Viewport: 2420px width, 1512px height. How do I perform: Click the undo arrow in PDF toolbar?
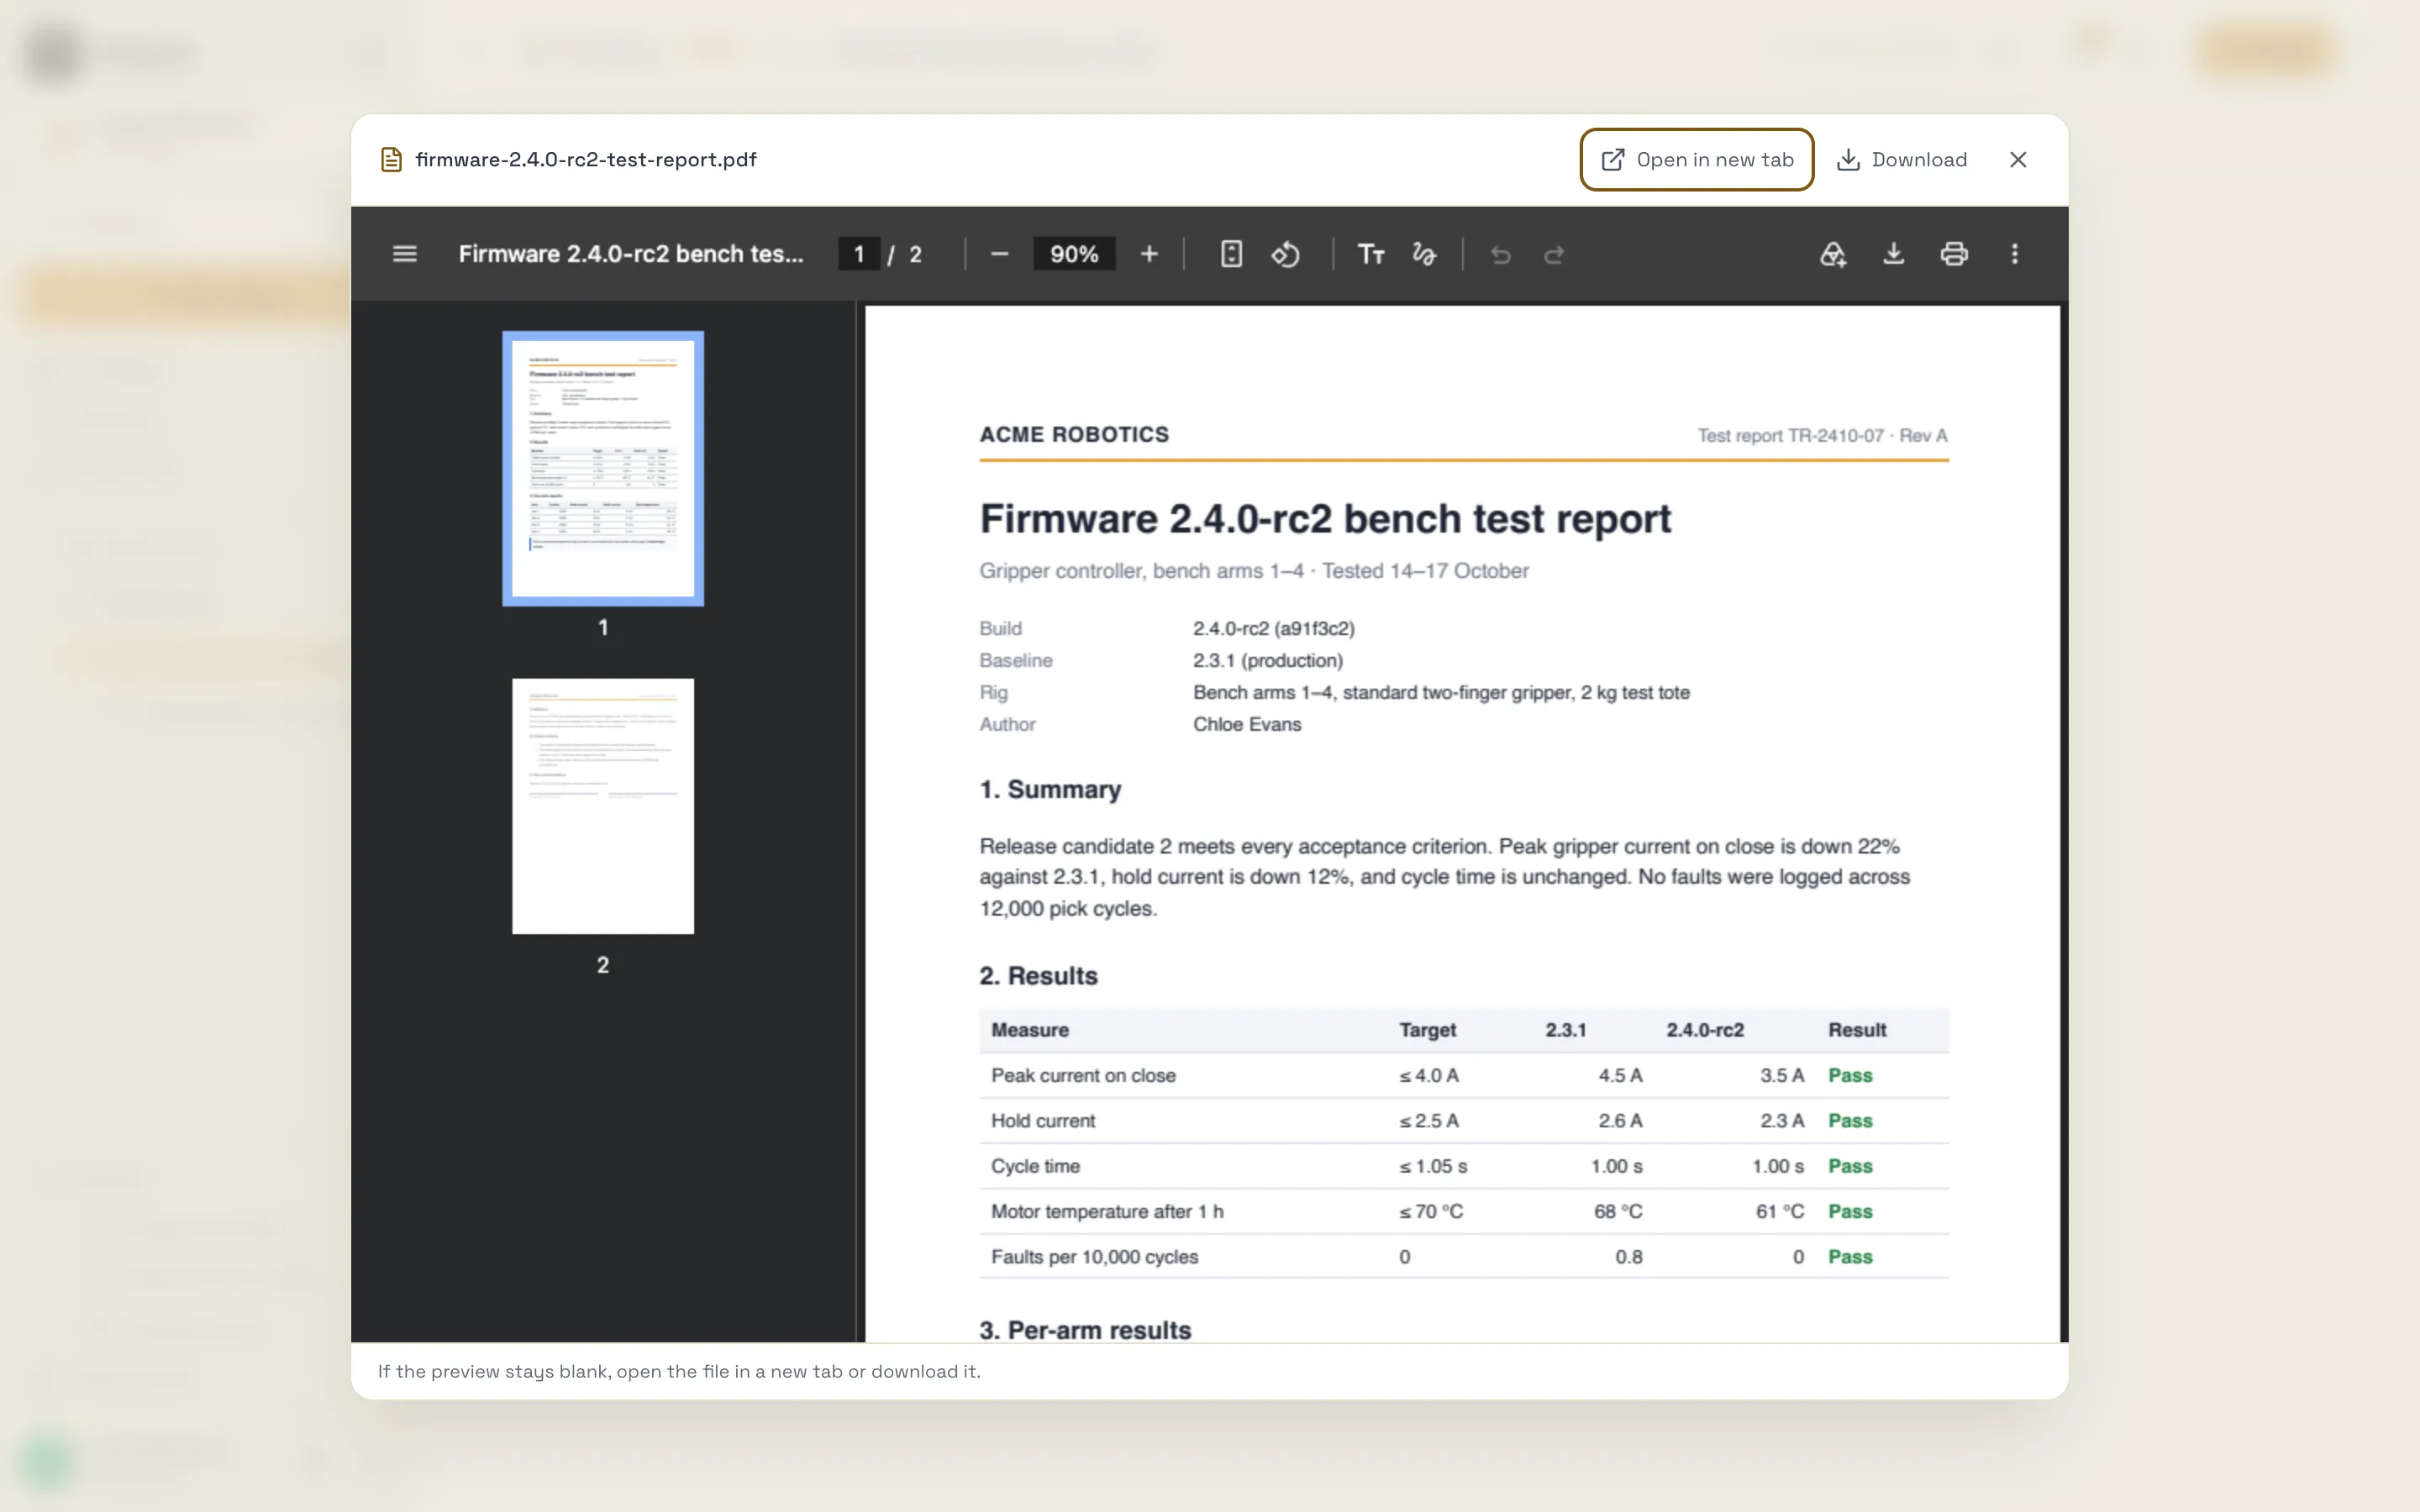[x=1500, y=255]
